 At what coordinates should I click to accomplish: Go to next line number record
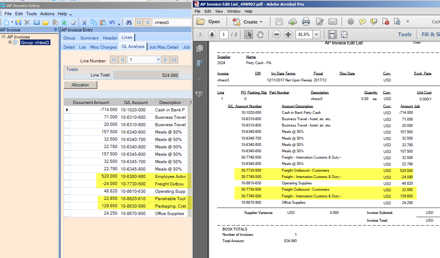[166, 60]
